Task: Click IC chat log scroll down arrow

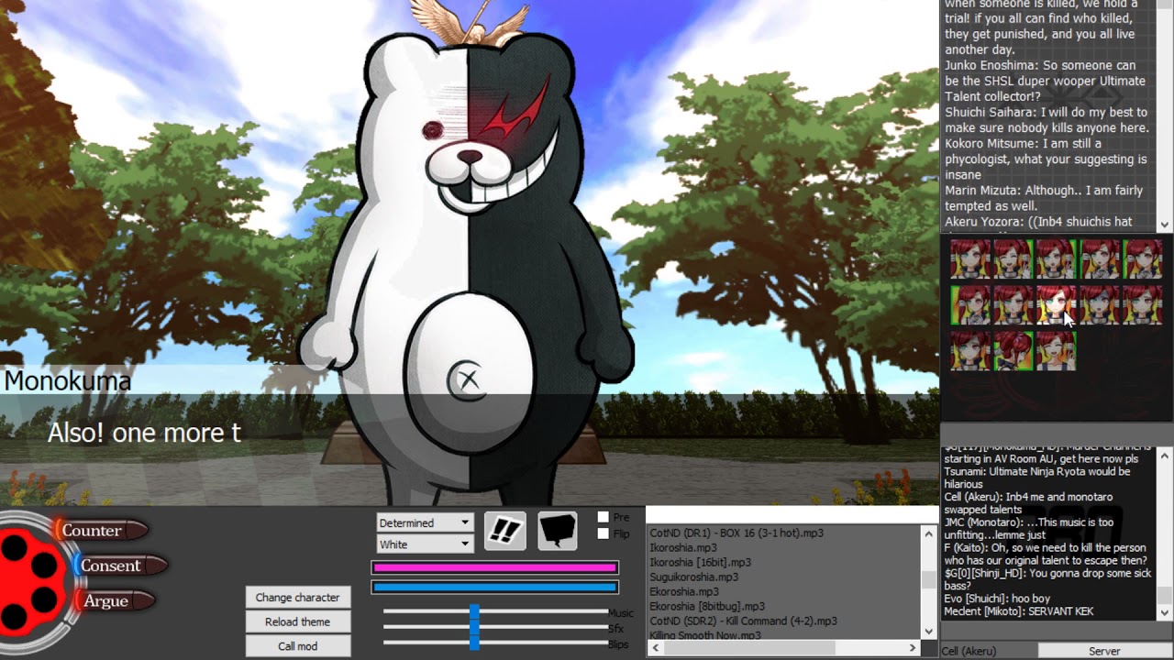Action: coord(1165,224)
